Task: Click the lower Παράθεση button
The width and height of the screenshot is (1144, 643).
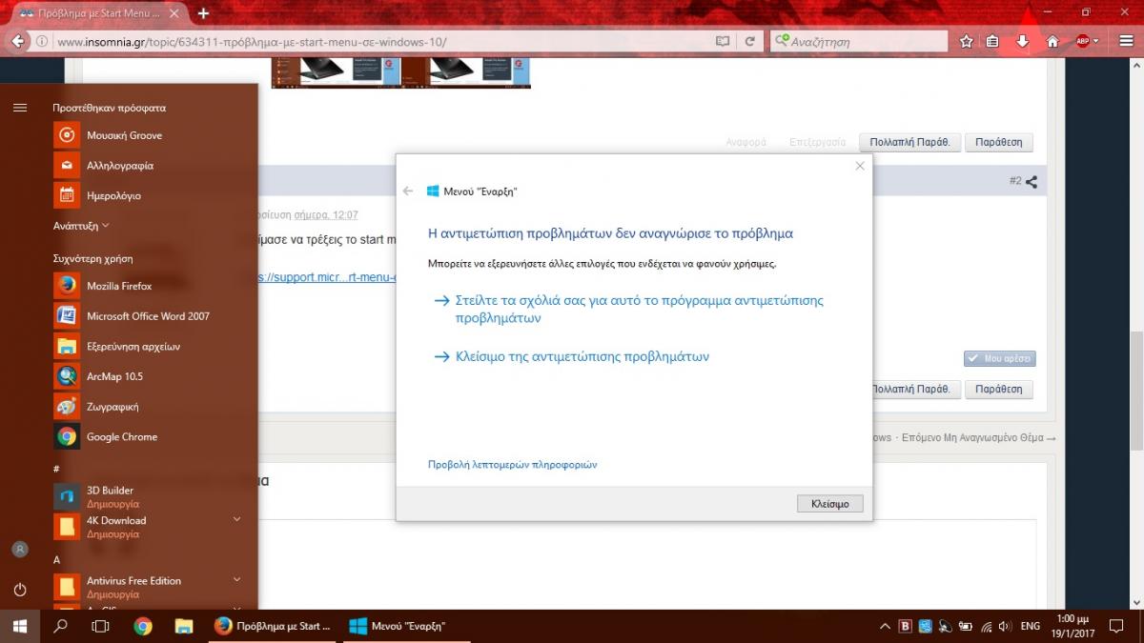Action: coord(998,390)
